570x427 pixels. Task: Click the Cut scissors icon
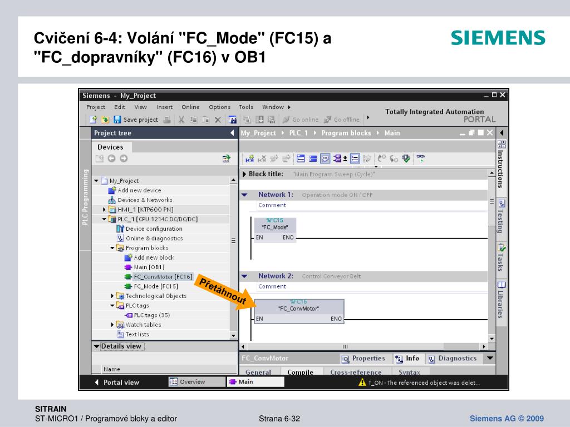coord(181,120)
